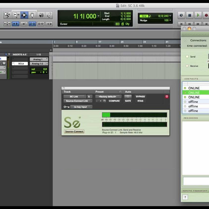Click the Go to End transport button
Screen dimensions: 209x209
[x=206, y=24]
